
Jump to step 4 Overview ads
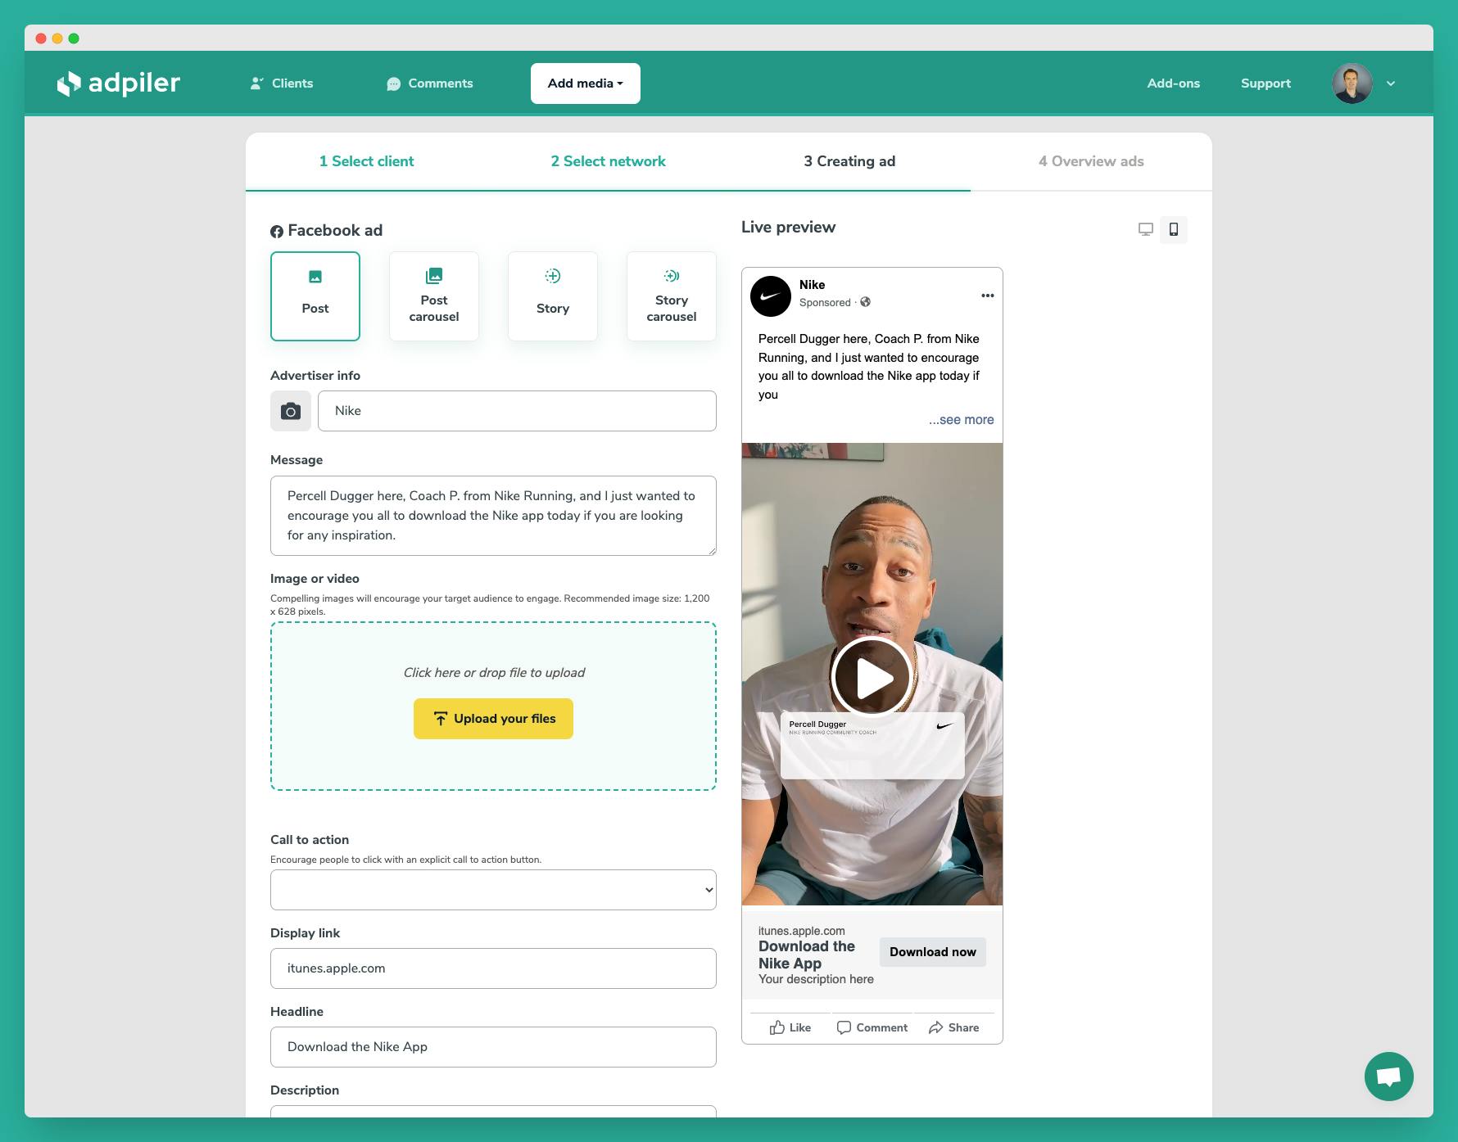pyautogui.click(x=1091, y=161)
